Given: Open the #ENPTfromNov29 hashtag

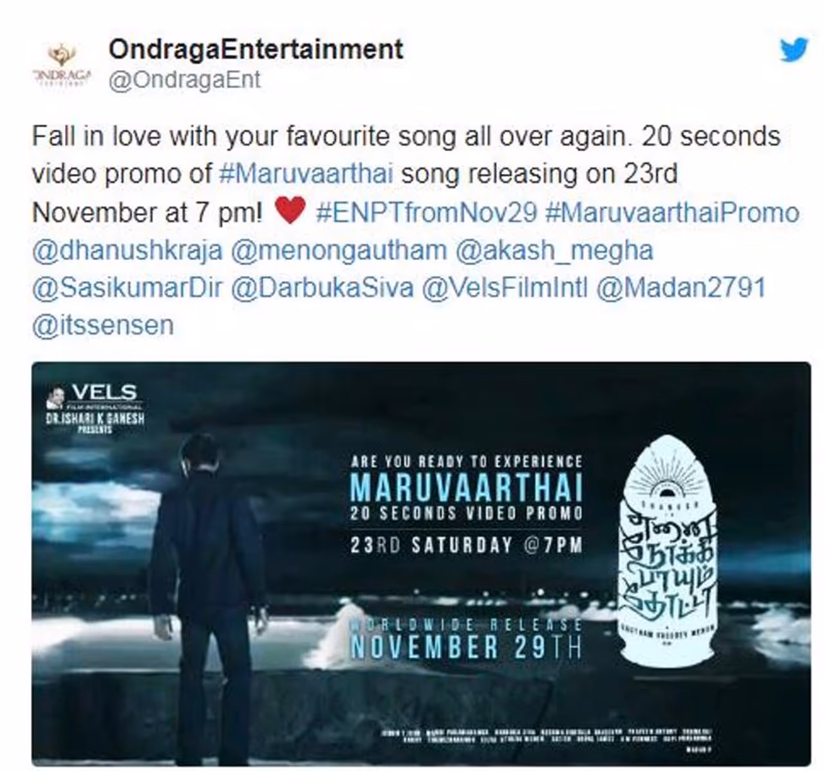Looking at the screenshot, I should click(x=426, y=212).
